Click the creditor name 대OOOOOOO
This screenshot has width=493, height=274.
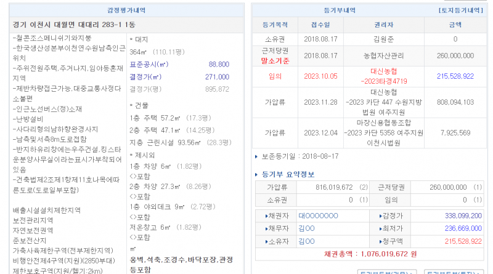(318, 216)
